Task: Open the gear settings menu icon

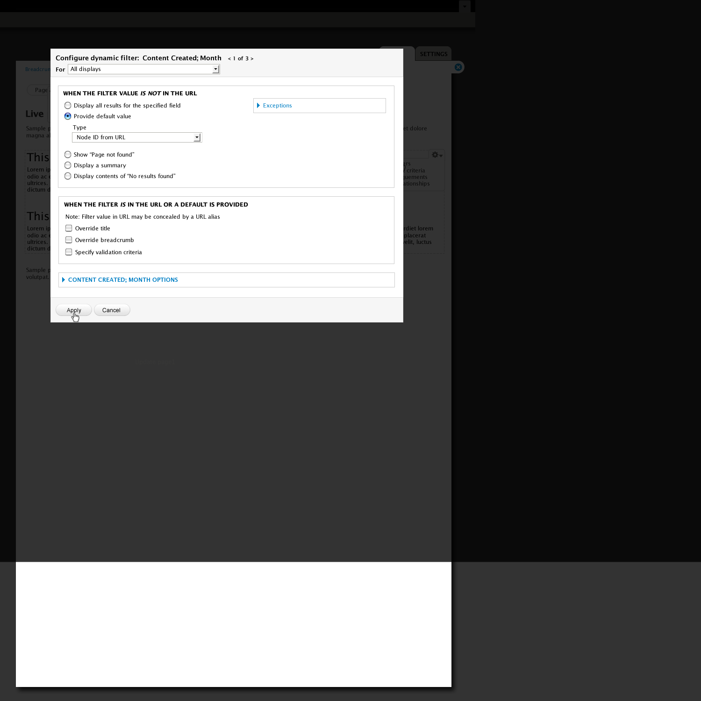Action: pyautogui.click(x=436, y=155)
